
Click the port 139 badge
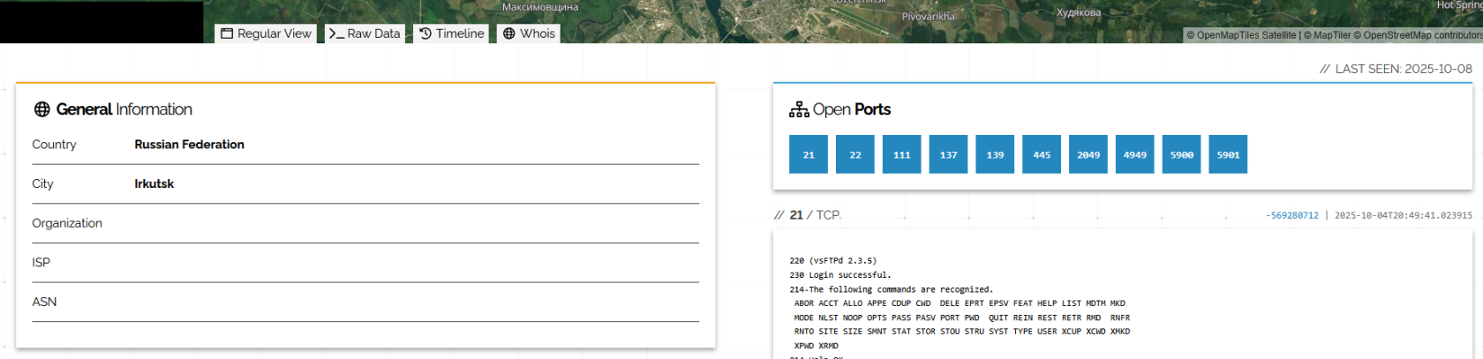(x=995, y=154)
